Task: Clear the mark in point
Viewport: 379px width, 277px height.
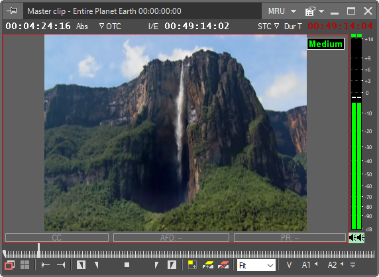Action: coord(97,265)
